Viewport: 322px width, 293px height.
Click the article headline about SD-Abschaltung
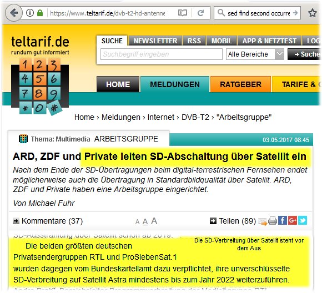coord(159,156)
